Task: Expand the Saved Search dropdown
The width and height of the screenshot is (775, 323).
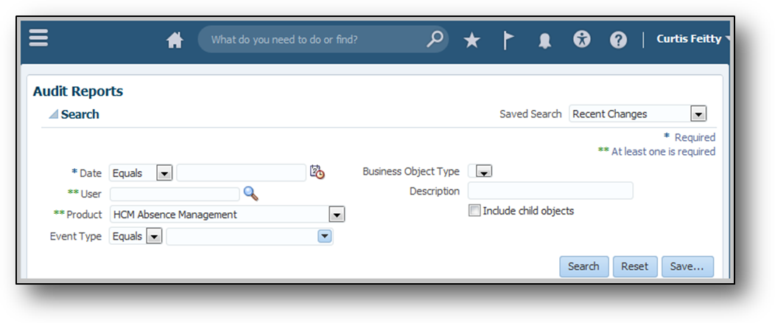Action: (698, 114)
